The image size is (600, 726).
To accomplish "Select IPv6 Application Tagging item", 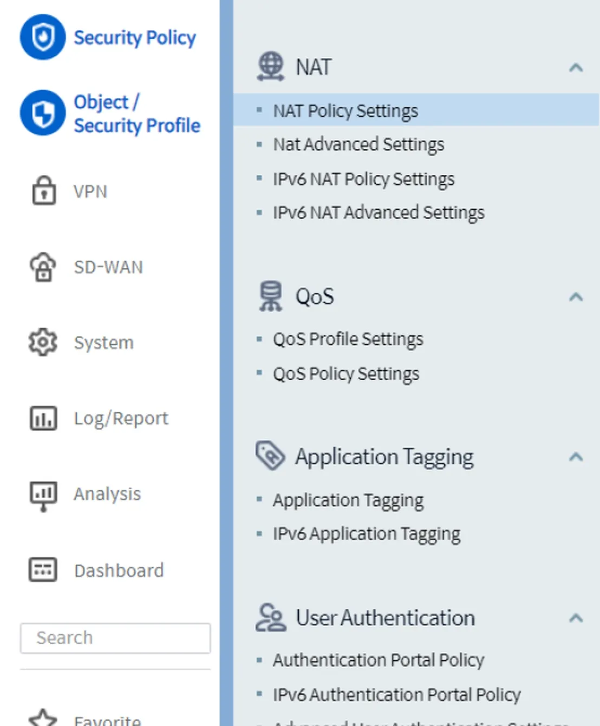I will (367, 534).
